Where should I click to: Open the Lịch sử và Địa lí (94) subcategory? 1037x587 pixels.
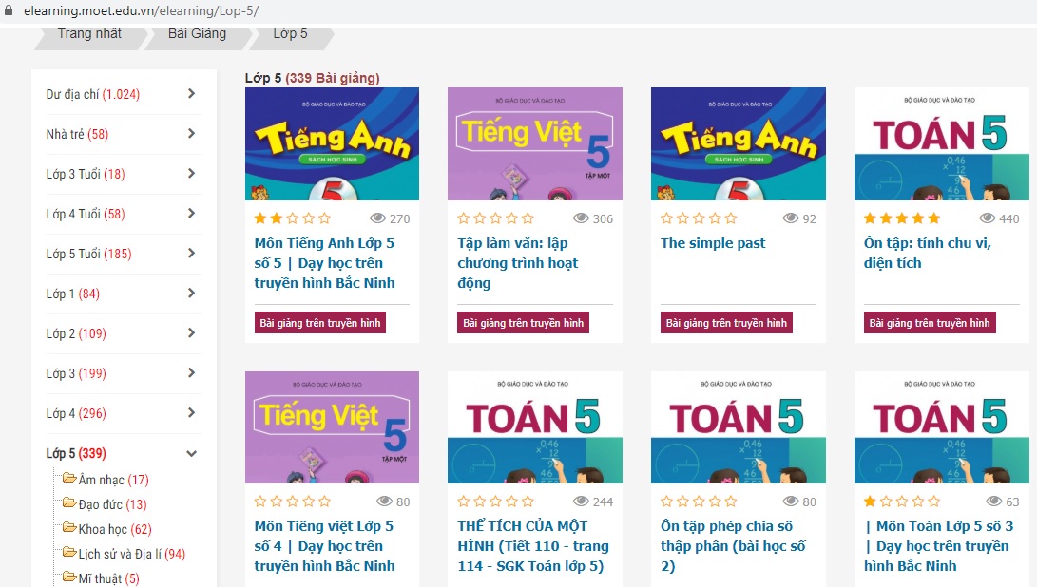pyautogui.click(x=131, y=554)
